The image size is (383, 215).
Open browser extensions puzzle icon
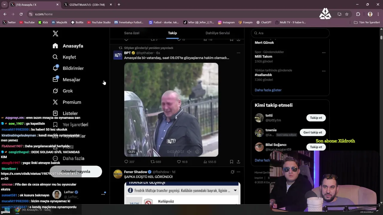point(358,14)
